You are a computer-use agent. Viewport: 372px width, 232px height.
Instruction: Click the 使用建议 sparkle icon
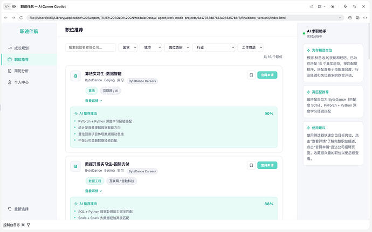click(308, 128)
